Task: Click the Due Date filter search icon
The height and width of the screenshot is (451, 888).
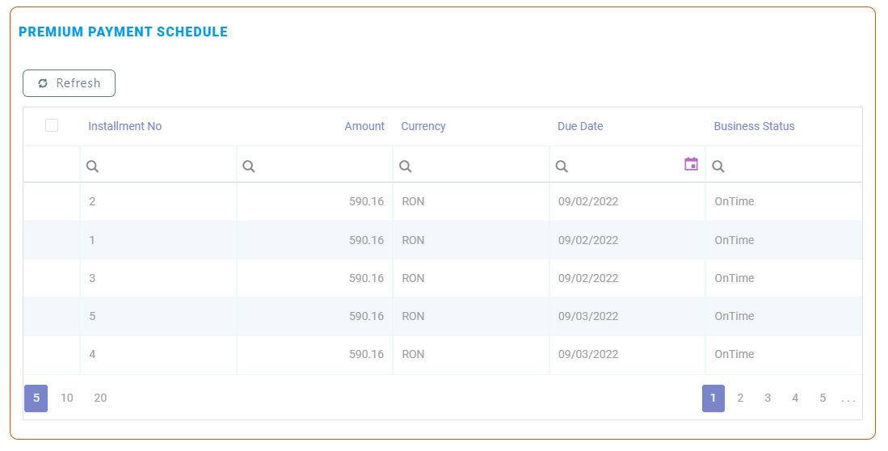Action: [562, 166]
